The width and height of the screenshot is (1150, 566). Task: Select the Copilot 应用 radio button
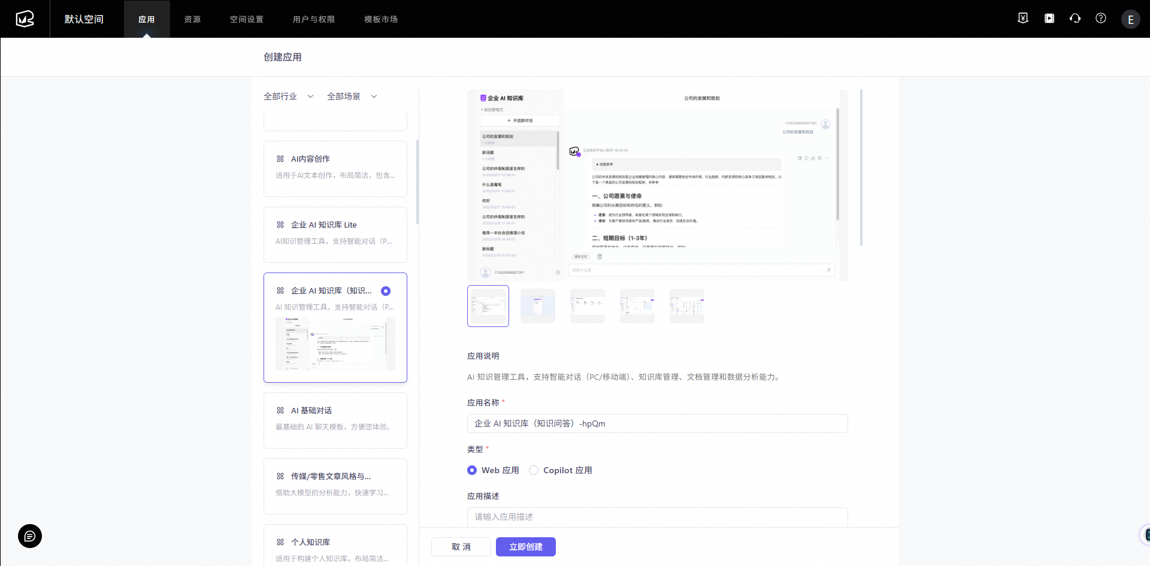point(534,470)
